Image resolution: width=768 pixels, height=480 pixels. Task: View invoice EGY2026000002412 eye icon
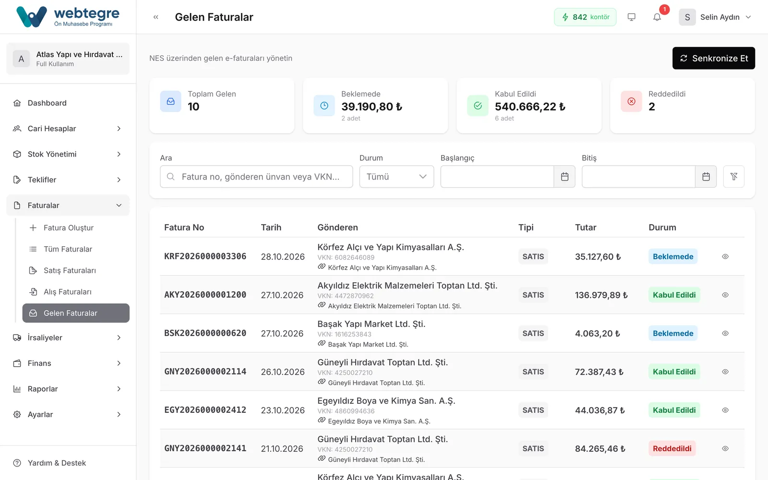(725, 410)
